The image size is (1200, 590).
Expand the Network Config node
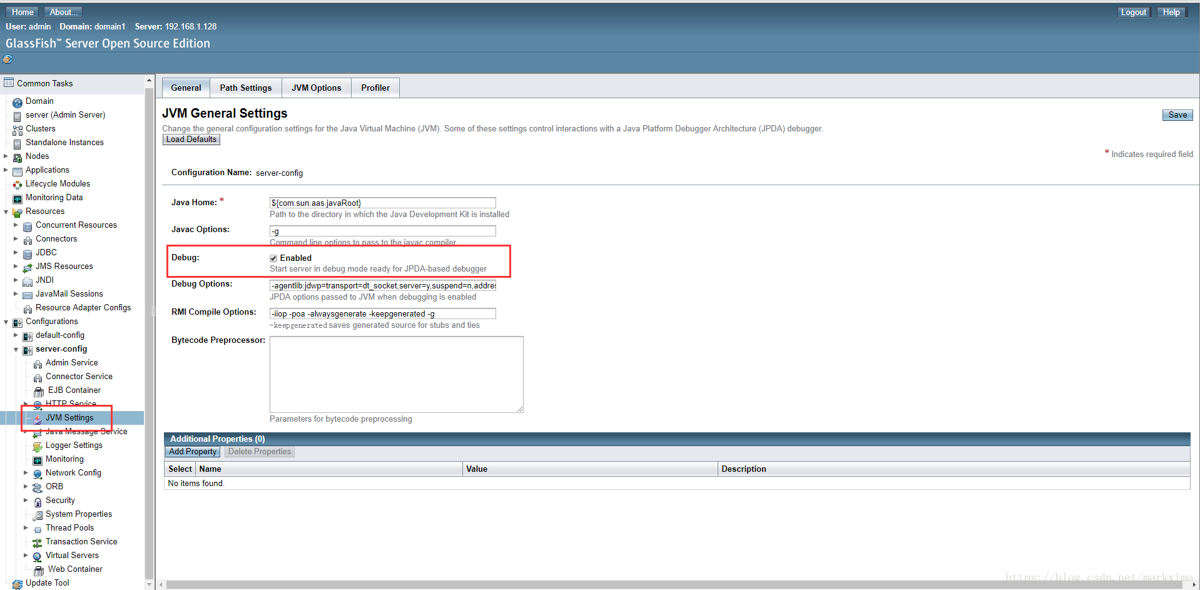(x=26, y=473)
